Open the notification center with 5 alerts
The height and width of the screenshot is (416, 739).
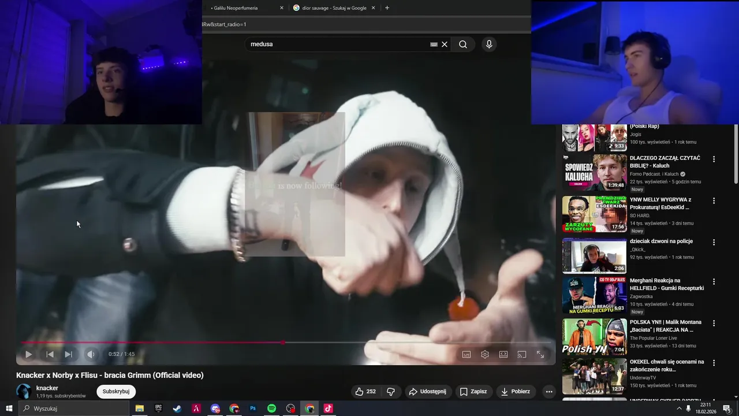coord(727,408)
